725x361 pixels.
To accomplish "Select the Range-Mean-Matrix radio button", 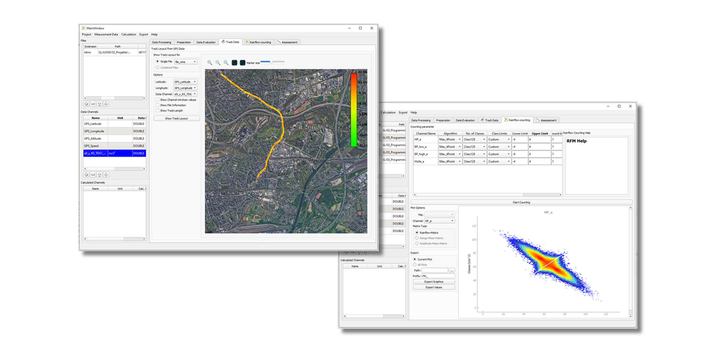I will [417, 238].
